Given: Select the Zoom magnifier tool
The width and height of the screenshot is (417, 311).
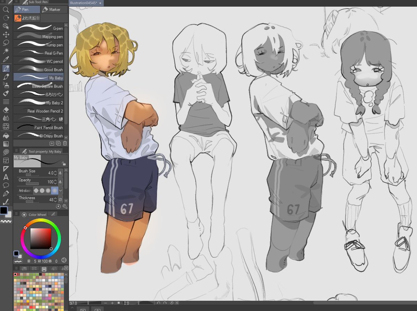Looking at the screenshot, I should click(6, 9).
